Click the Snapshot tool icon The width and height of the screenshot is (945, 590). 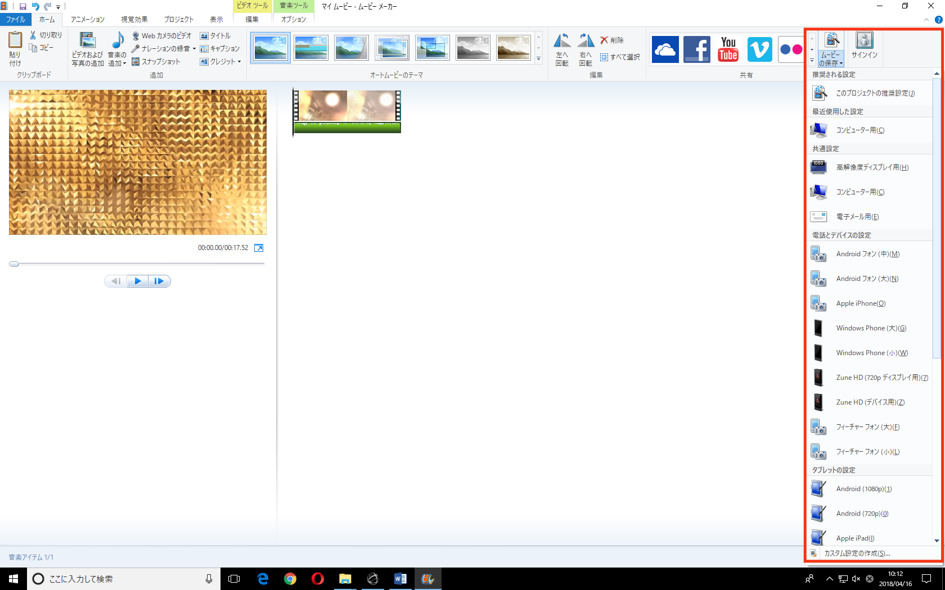[136, 62]
